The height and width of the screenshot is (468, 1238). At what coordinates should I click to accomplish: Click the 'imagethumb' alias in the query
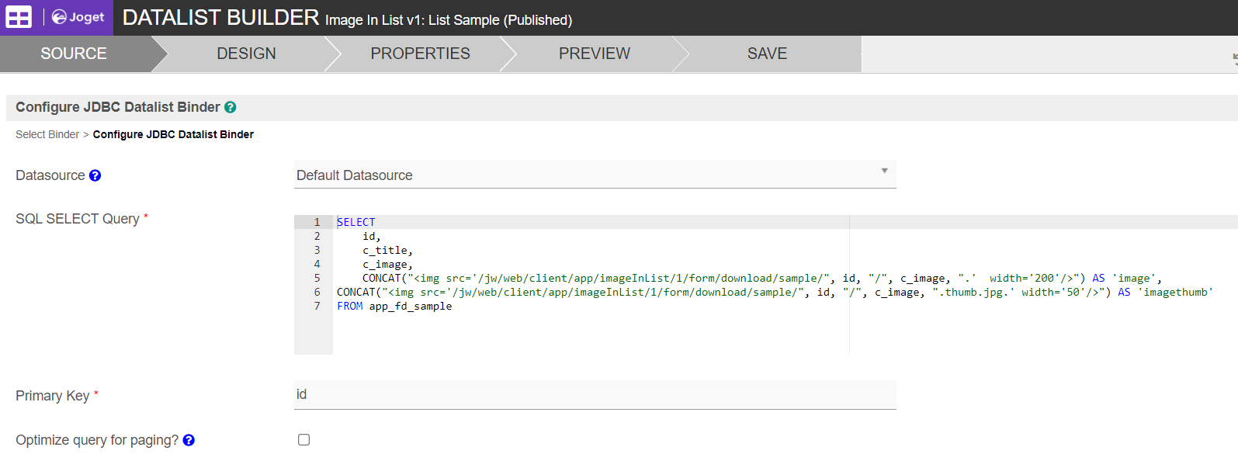pos(1175,293)
